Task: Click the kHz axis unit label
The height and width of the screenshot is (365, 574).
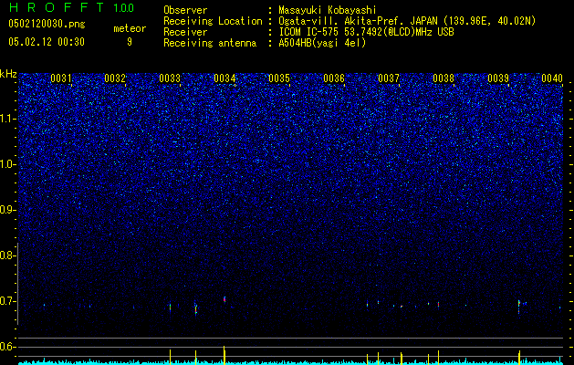Action: (8, 74)
